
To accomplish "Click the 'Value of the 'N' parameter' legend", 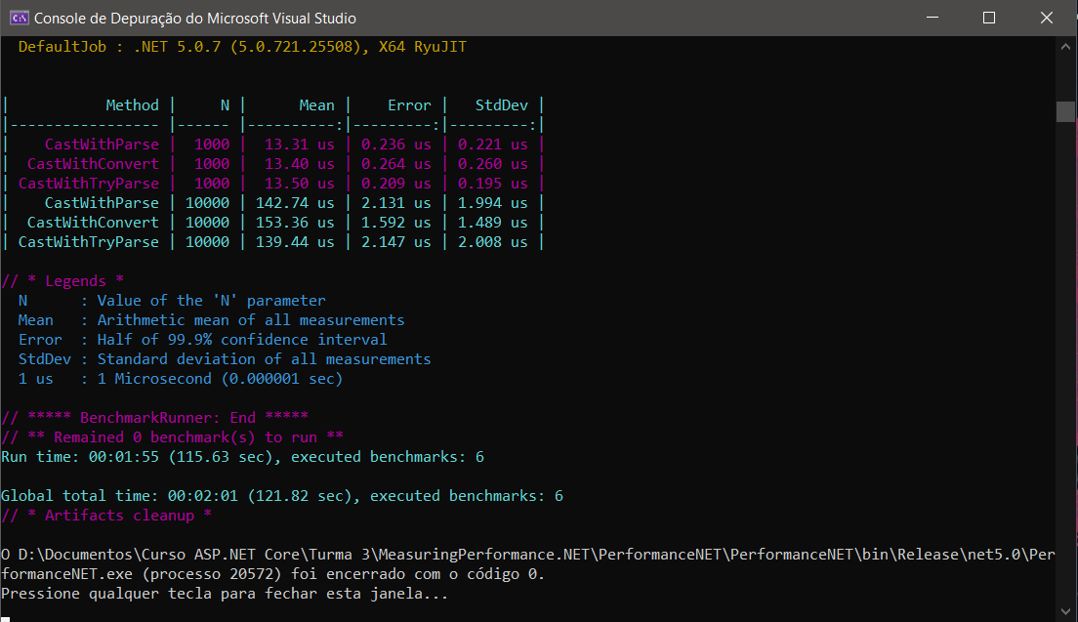I will pyautogui.click(x=211, y=301).
